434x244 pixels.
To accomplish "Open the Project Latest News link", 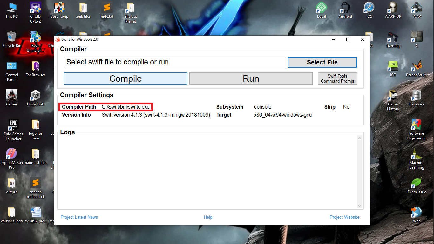I will [79, 217].
